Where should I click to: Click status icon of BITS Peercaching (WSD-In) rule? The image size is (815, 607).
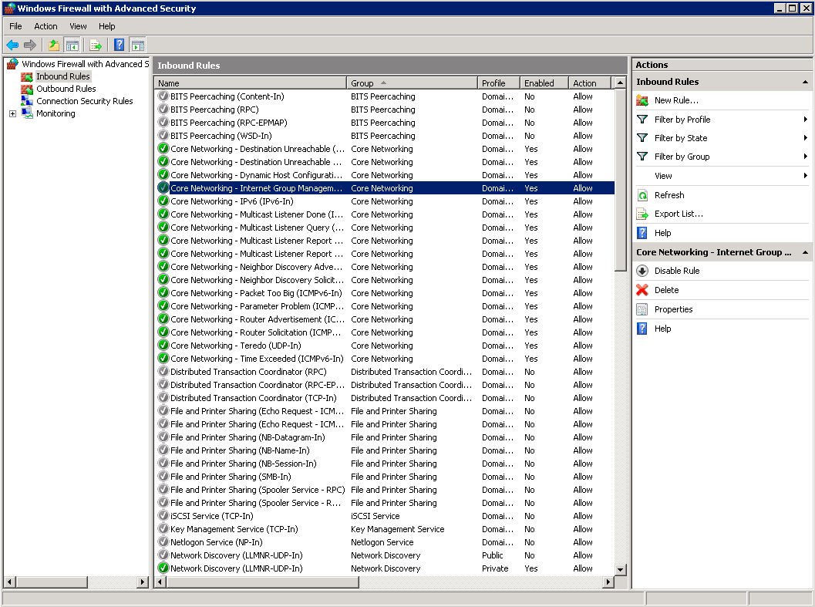point(163,136)
